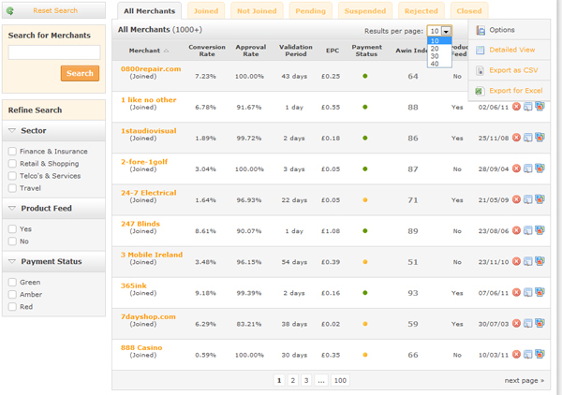Click the green Reset Search refresh icon
562x395 pixels.
(x=10, y=11)
